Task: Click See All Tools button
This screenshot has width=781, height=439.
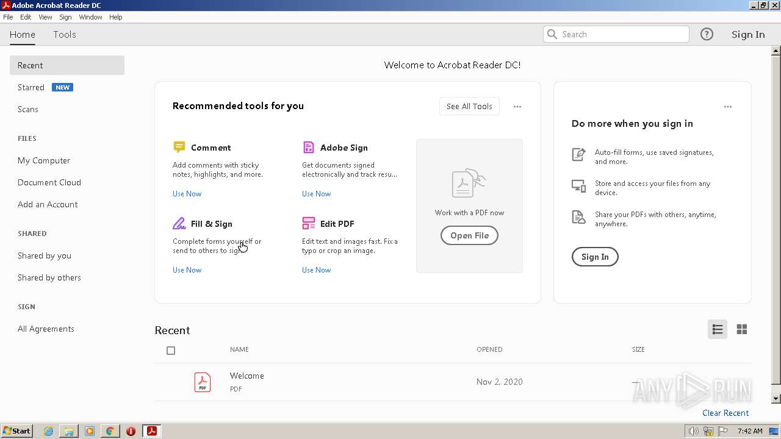Action: coord(469,106)
